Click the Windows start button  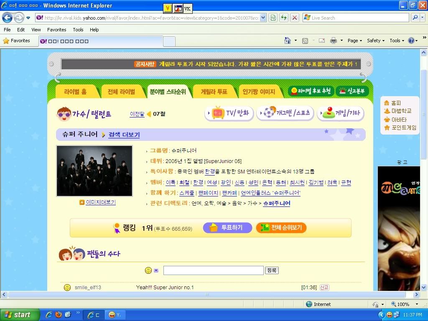click(20, 315)
